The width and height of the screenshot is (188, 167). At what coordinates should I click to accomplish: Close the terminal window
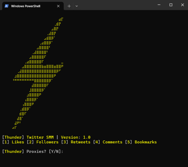[x=182, y=5]
